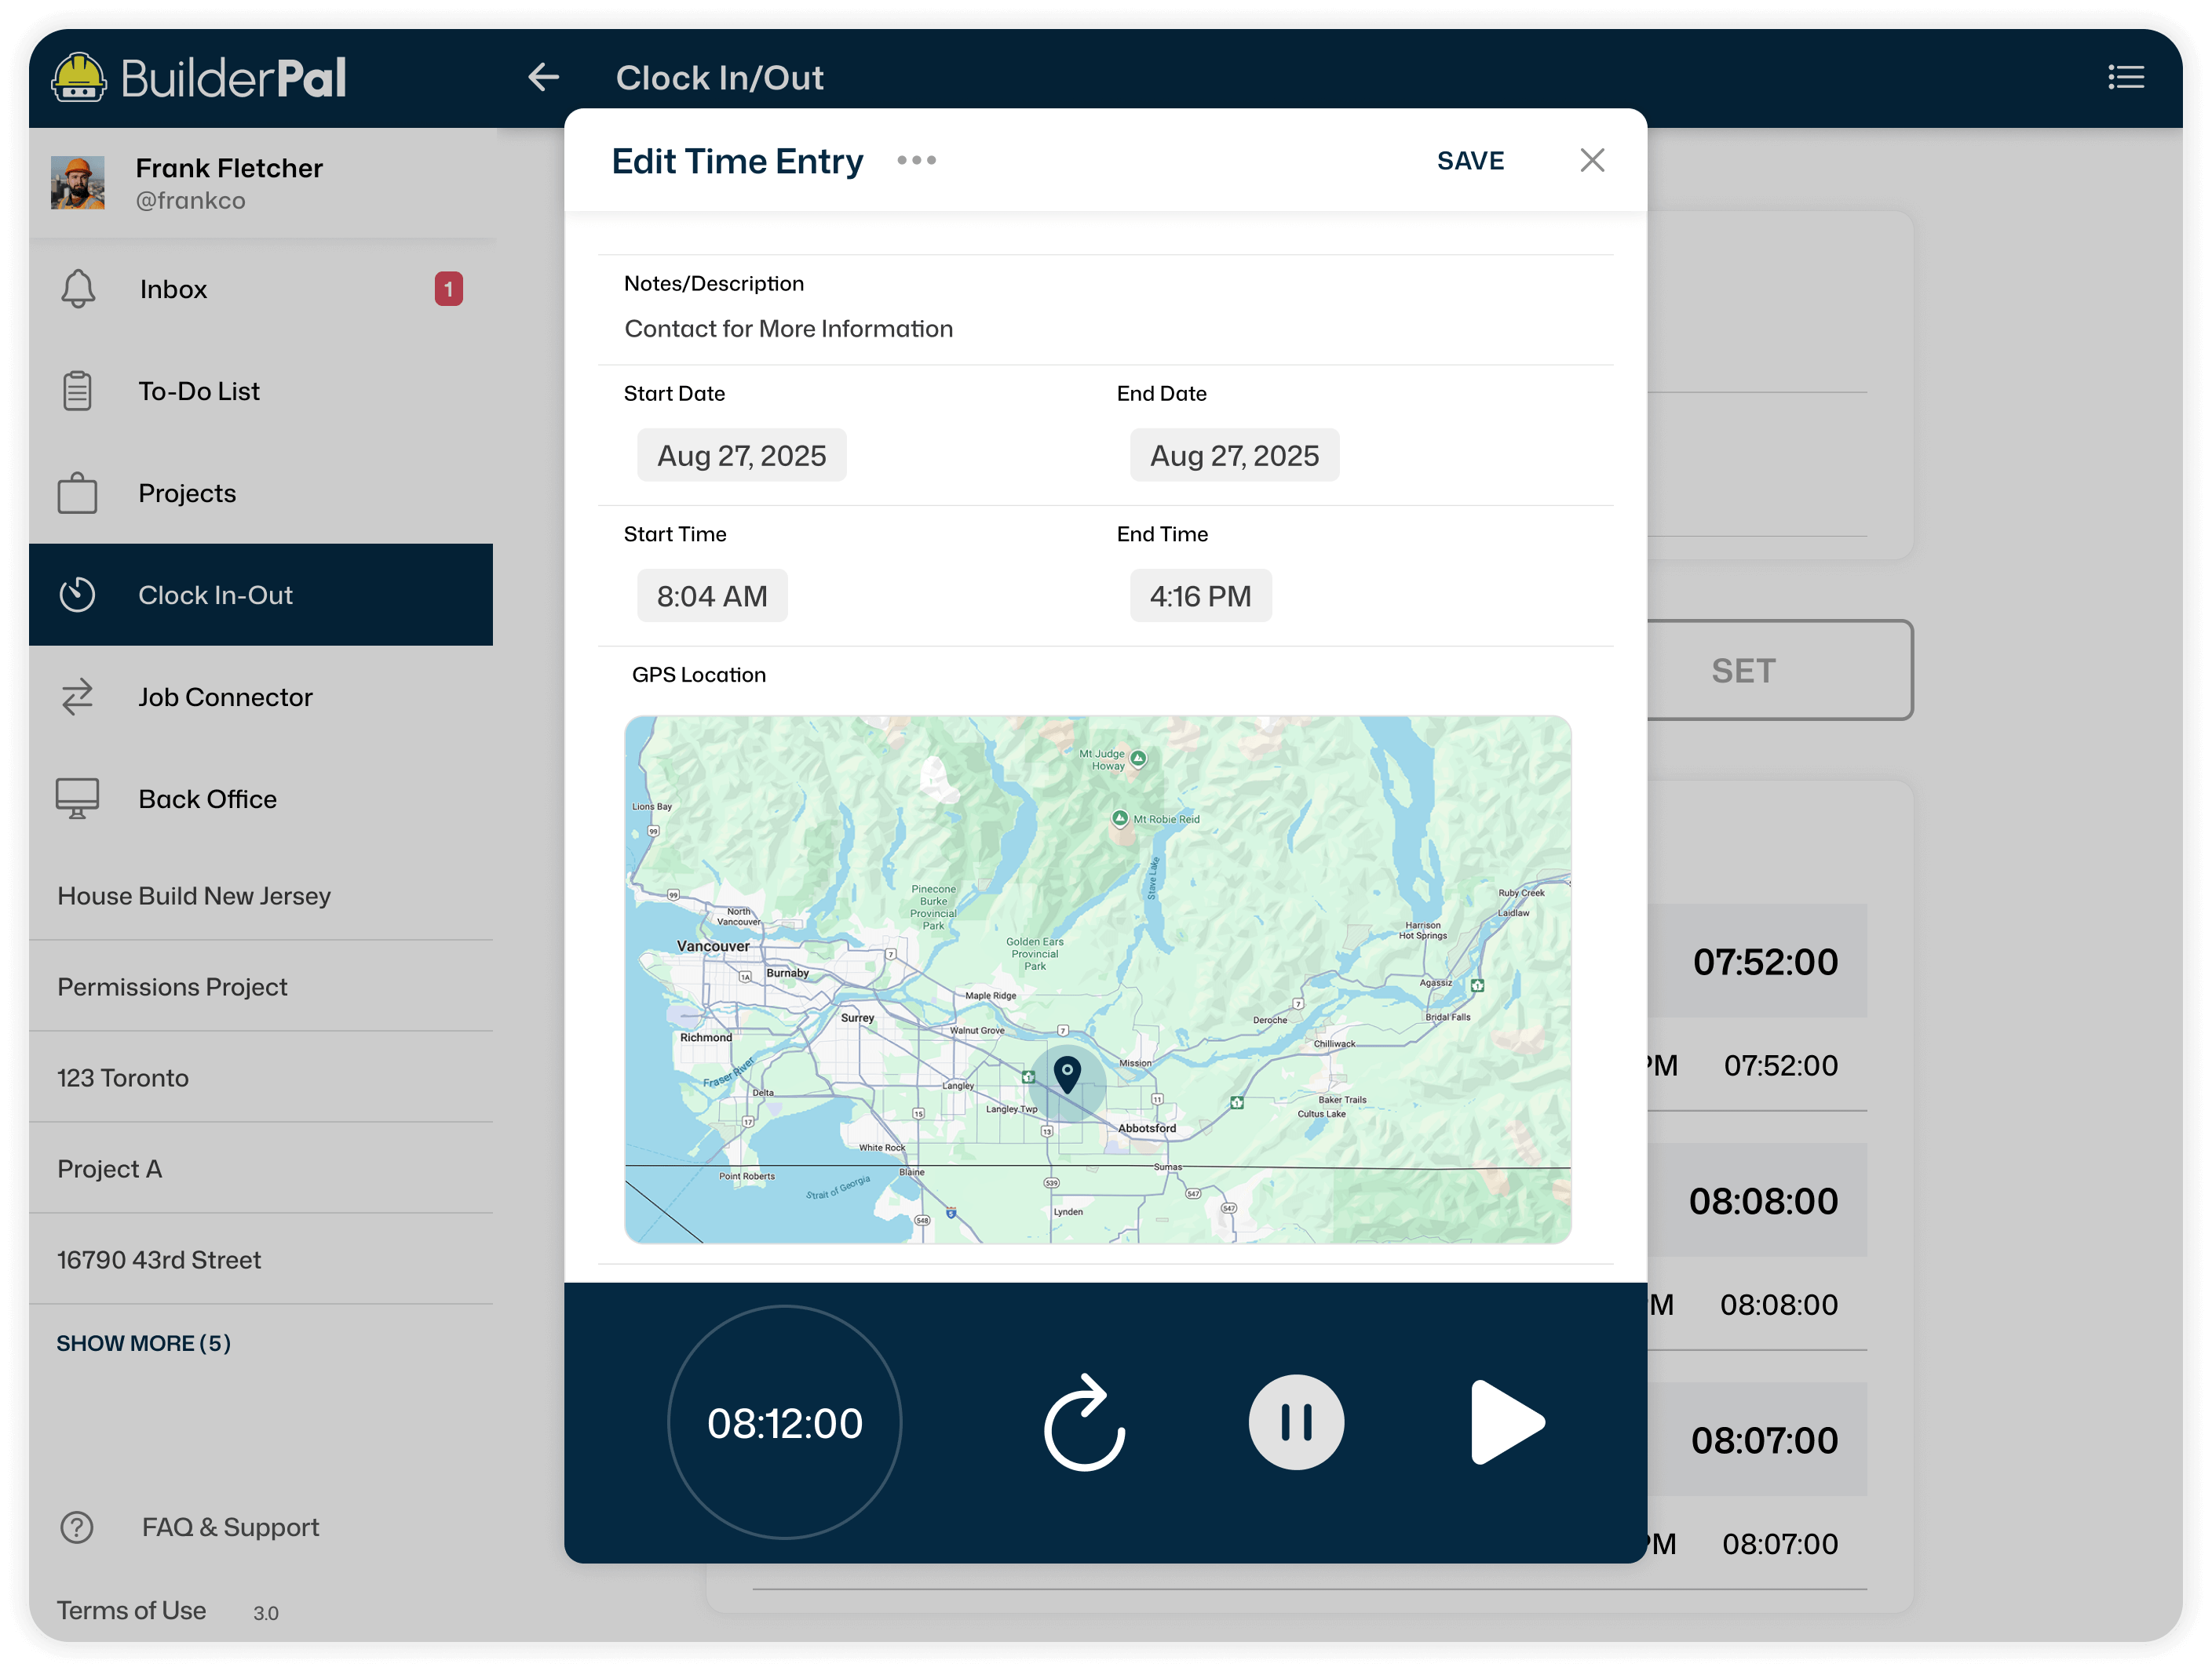Select the Job Connector arrows icon
Viewport: 2212px width, 1671px height.
(x=78, y=697)
